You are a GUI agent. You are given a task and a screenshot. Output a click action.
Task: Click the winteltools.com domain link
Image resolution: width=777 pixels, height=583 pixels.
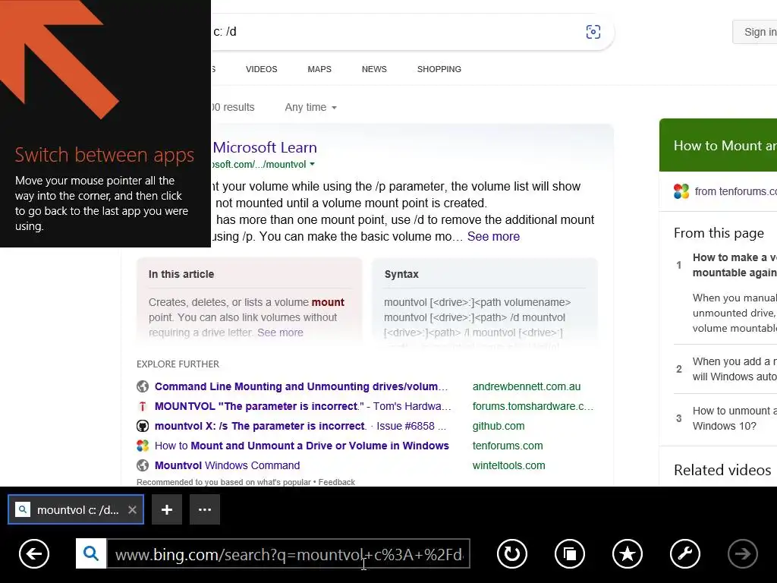pyautogui.click(x=508, y=465)
